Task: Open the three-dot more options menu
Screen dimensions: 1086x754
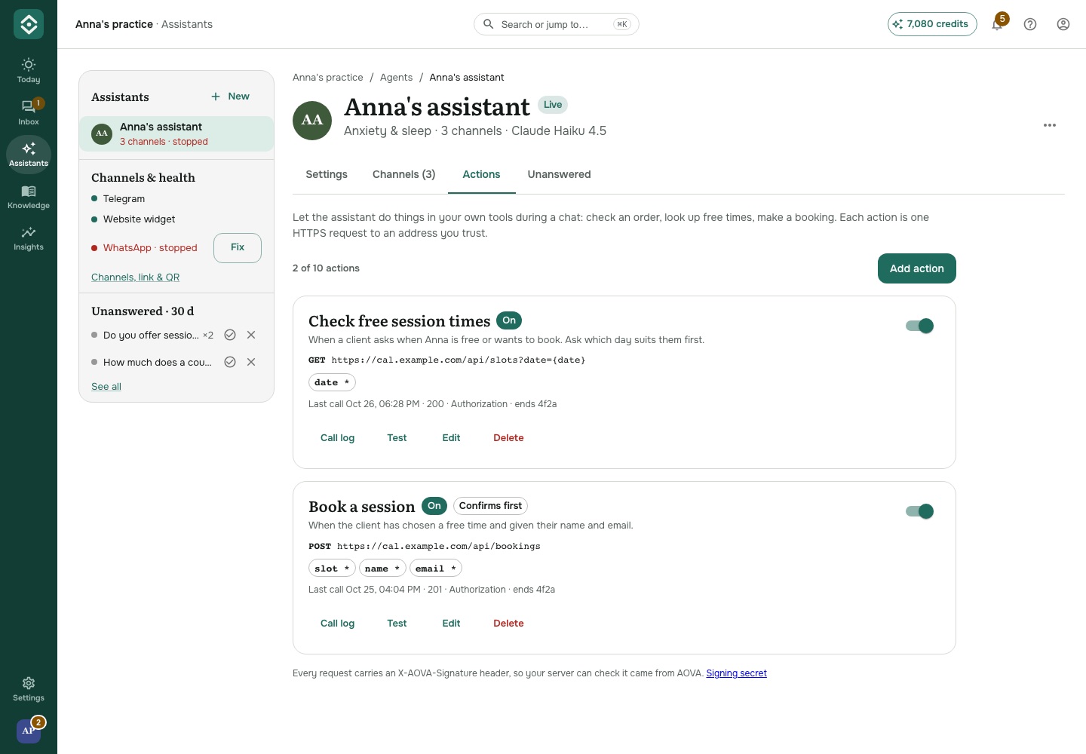Action: pyautogui.click(x=1050, y=125)
